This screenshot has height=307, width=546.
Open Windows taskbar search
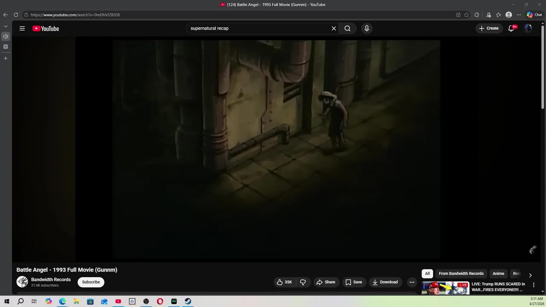[x=20, y=301]
